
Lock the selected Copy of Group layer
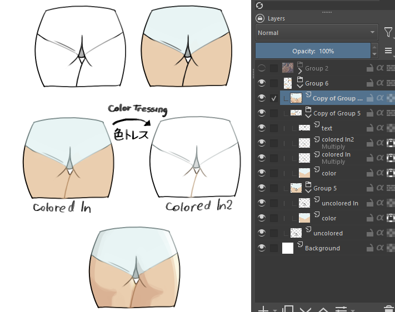click(370, 98)
